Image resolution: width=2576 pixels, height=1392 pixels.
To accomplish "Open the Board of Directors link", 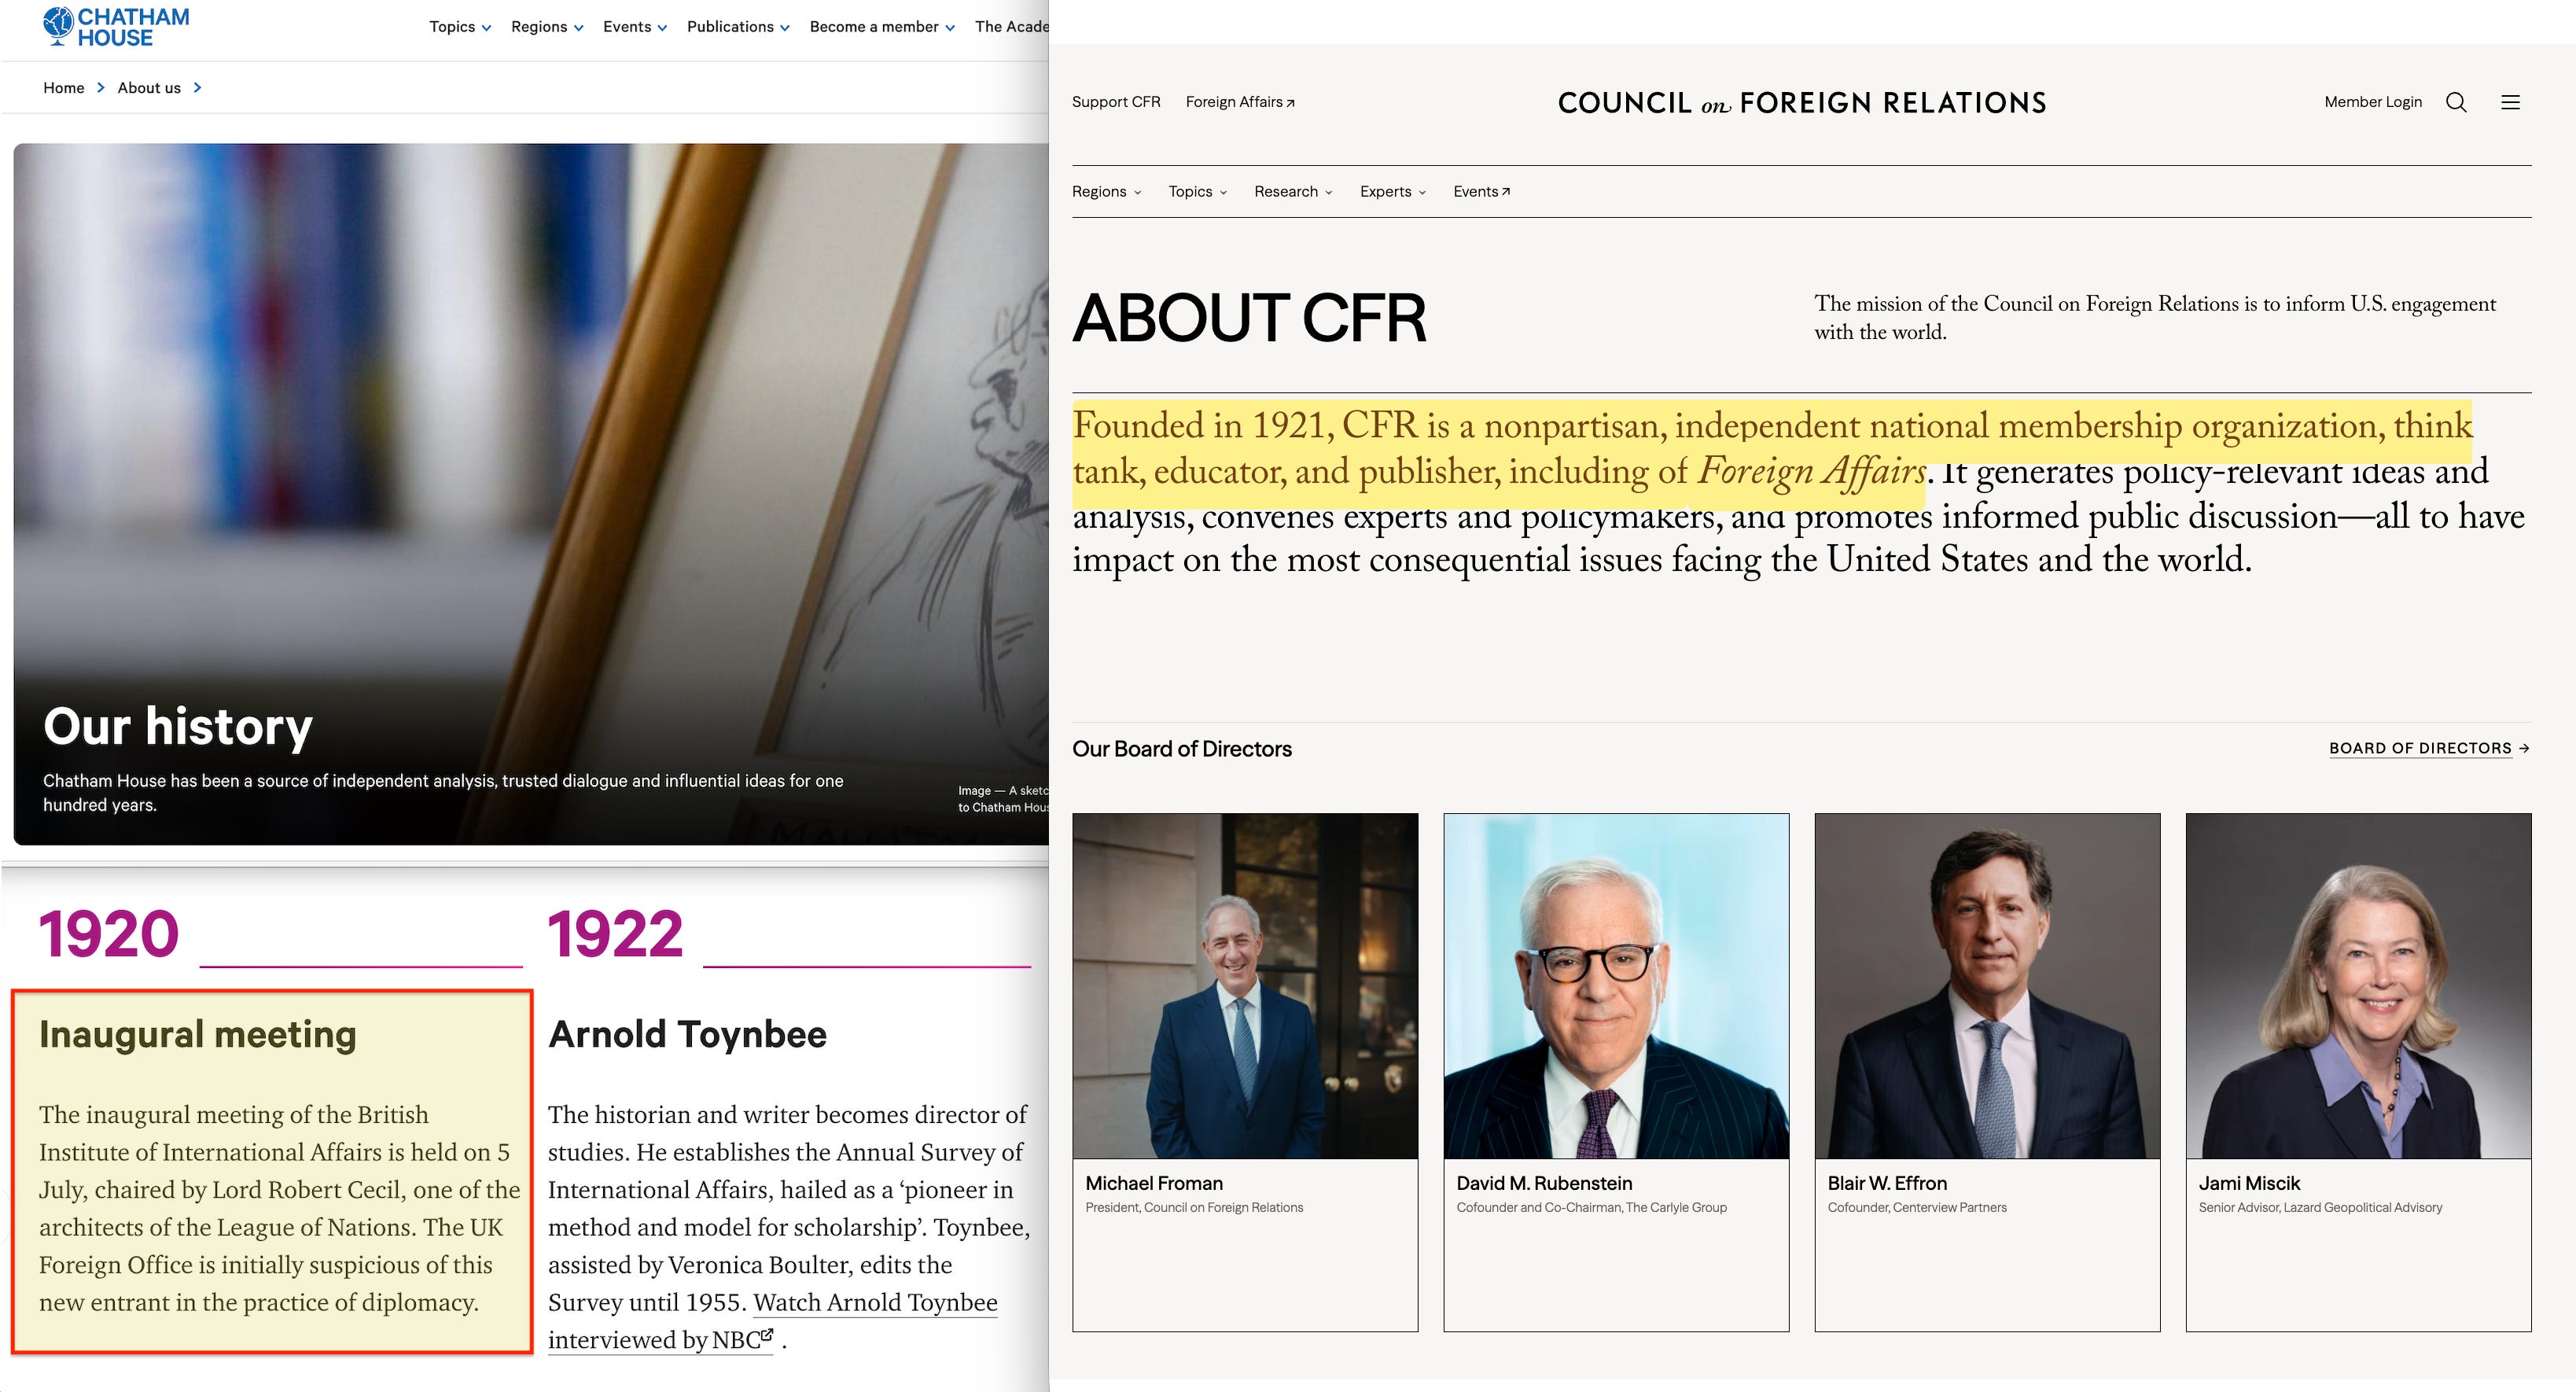I will pyautogui.click(x=2429, y=748).
